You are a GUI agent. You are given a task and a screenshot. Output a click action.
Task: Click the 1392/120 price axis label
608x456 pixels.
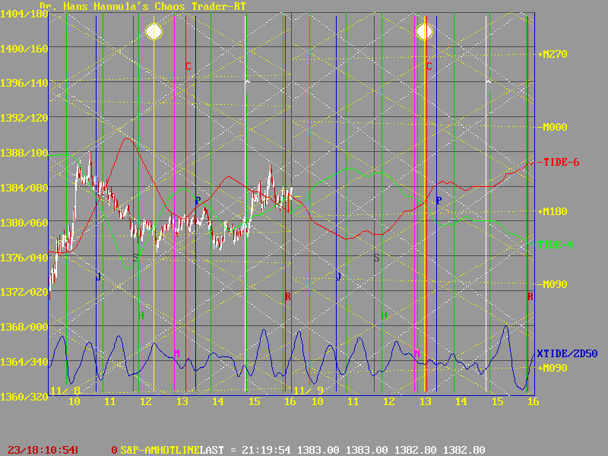(x=24, y=118)
